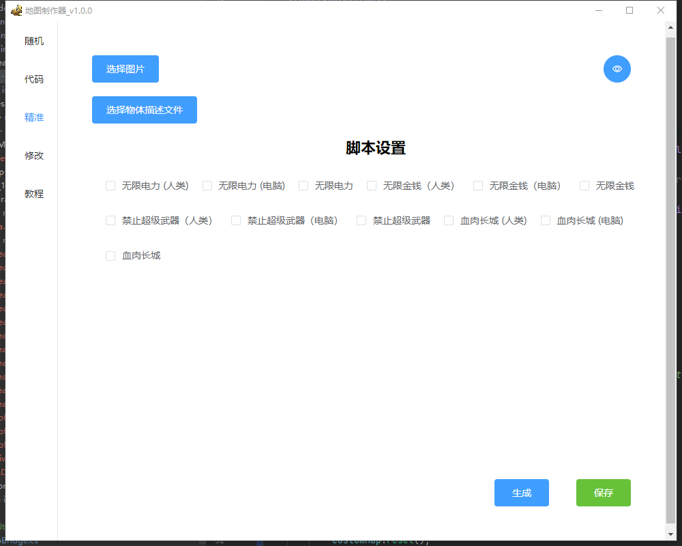682x546 pixels.
Task: Select the 精准 sidebar tab
Action: [34, 117]
